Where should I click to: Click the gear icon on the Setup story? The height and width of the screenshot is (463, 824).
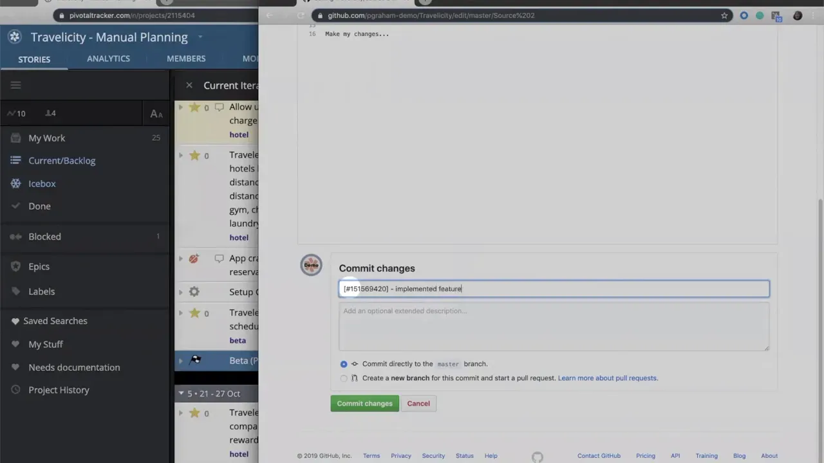pyautogui.click(x=194, y=291)
